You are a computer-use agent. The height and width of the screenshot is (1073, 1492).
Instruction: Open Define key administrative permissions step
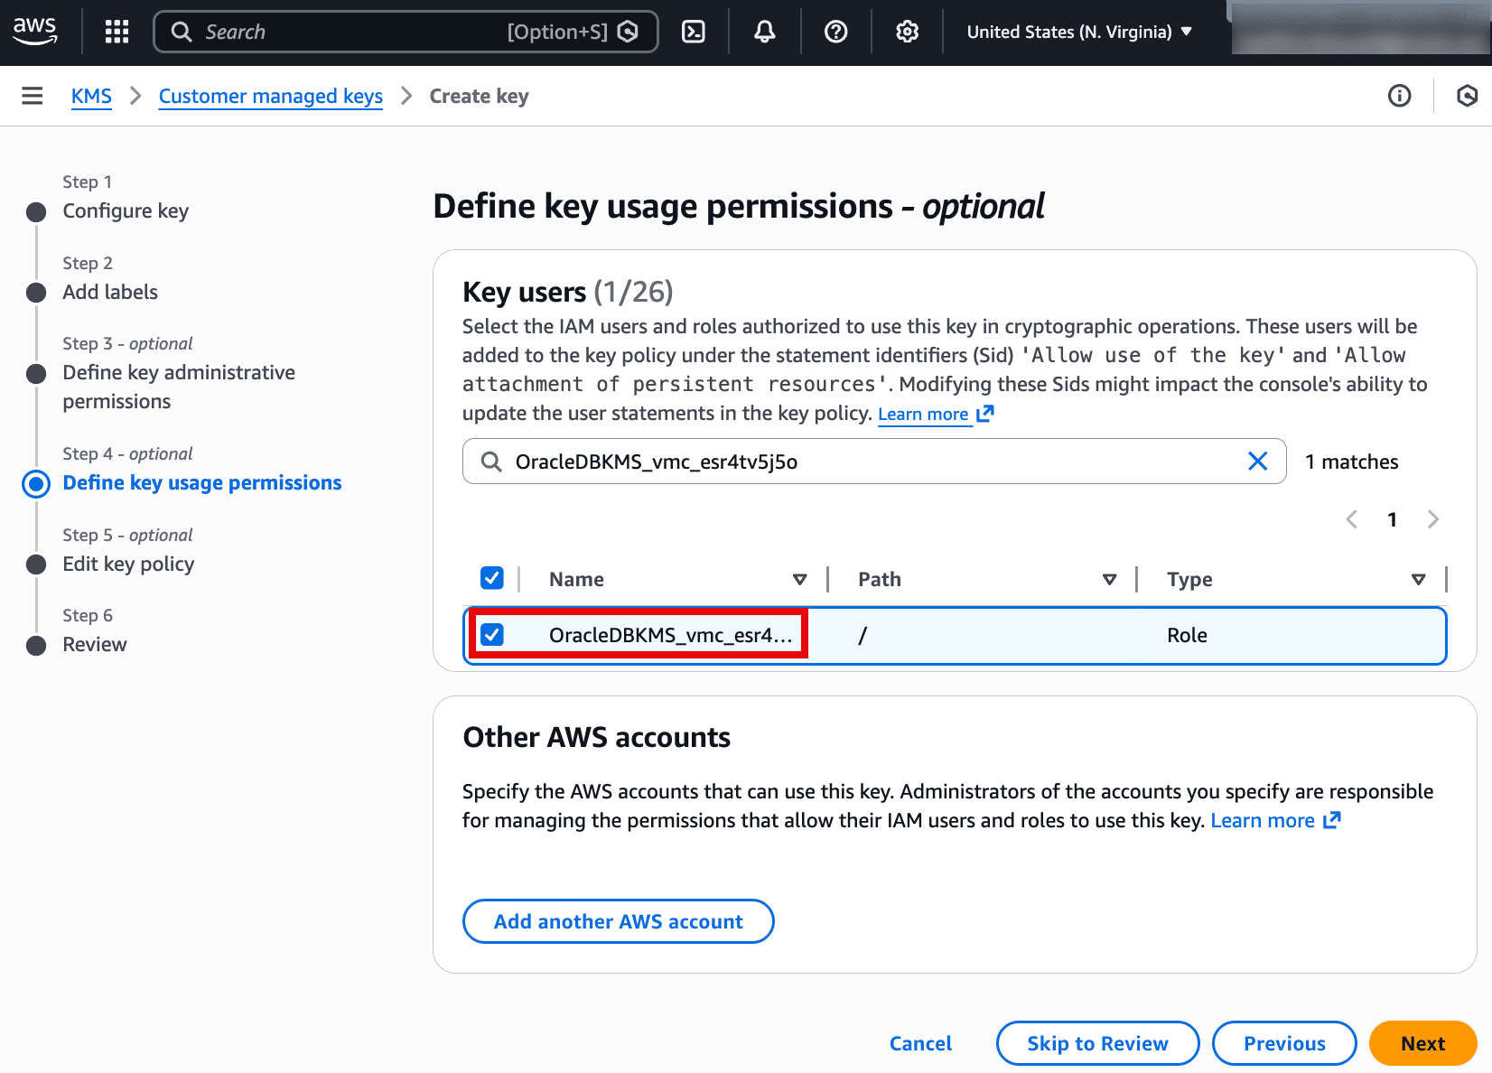point(179,387)
